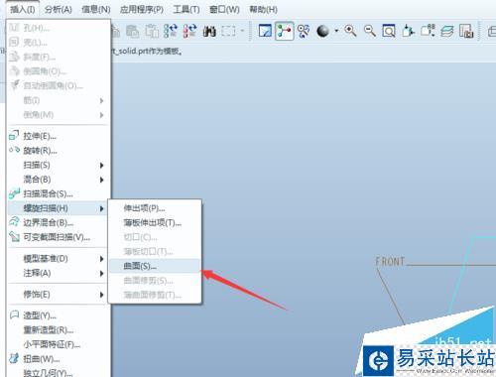This screenshot has width=496, height=377.
Task: Choose 独立几何(Y)... menu item
Action: pos(58,372)
